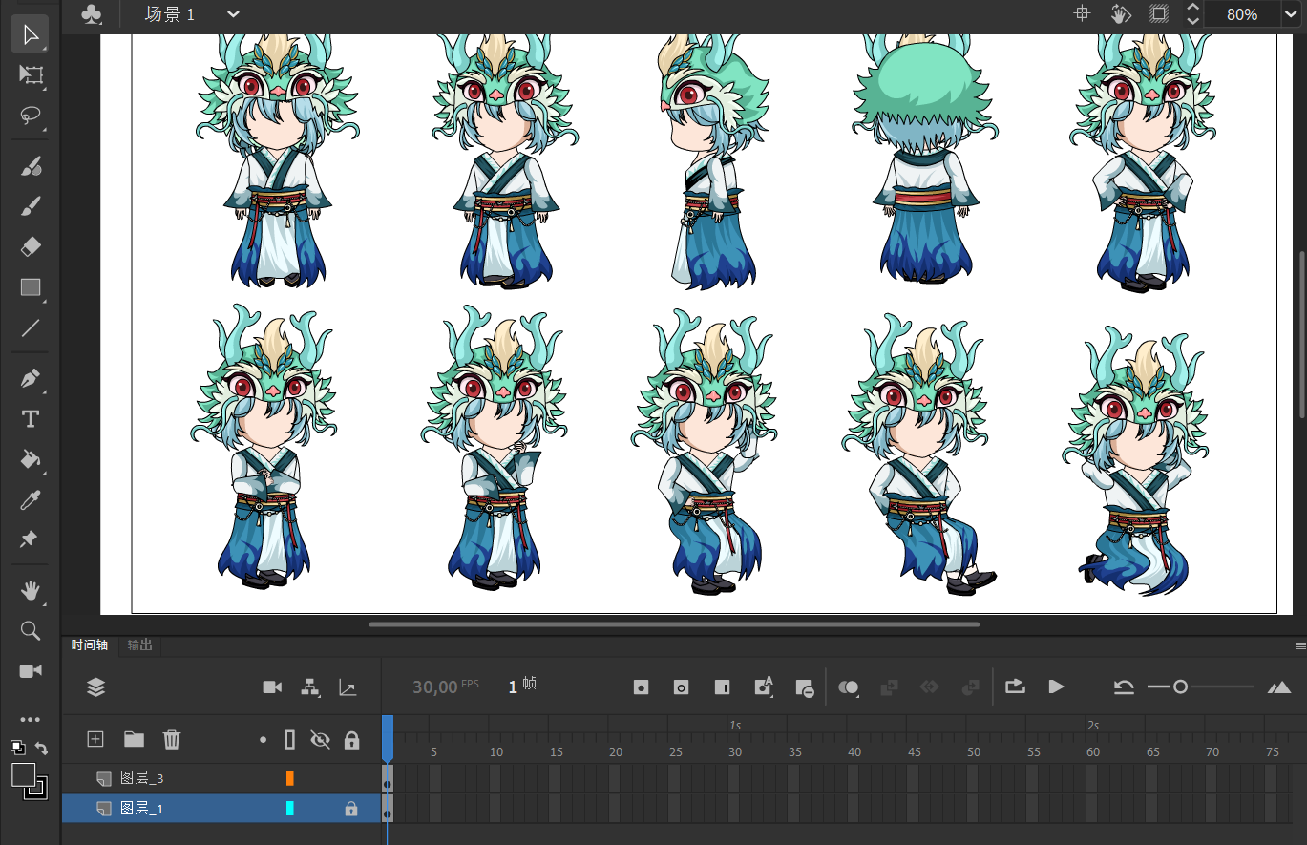Select the Asset Warp pin tool
Screen dimensions: 1307x845
coord(31,540)
